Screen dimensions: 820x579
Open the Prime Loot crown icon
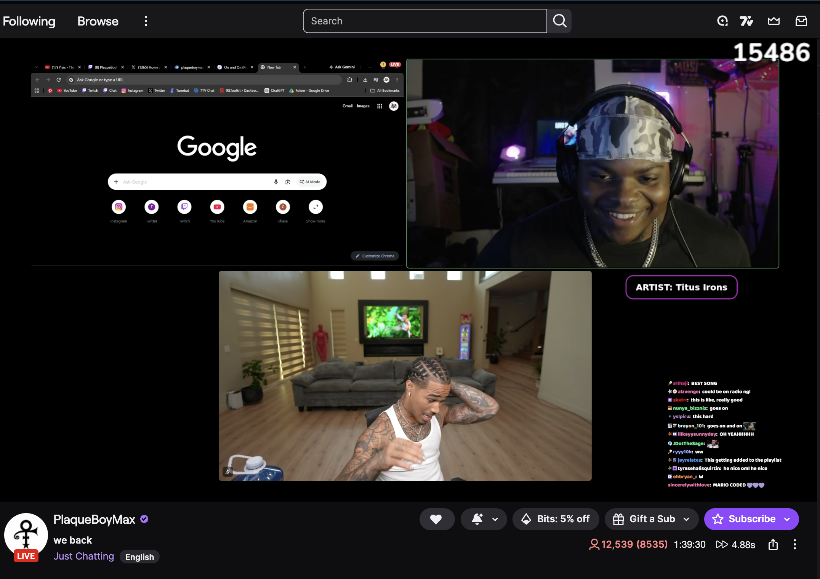point(774,21)
